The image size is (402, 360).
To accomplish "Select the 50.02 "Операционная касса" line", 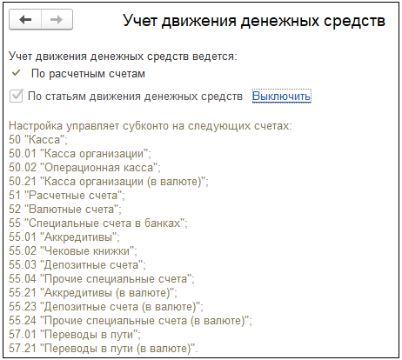I will [x=84, y=168].
